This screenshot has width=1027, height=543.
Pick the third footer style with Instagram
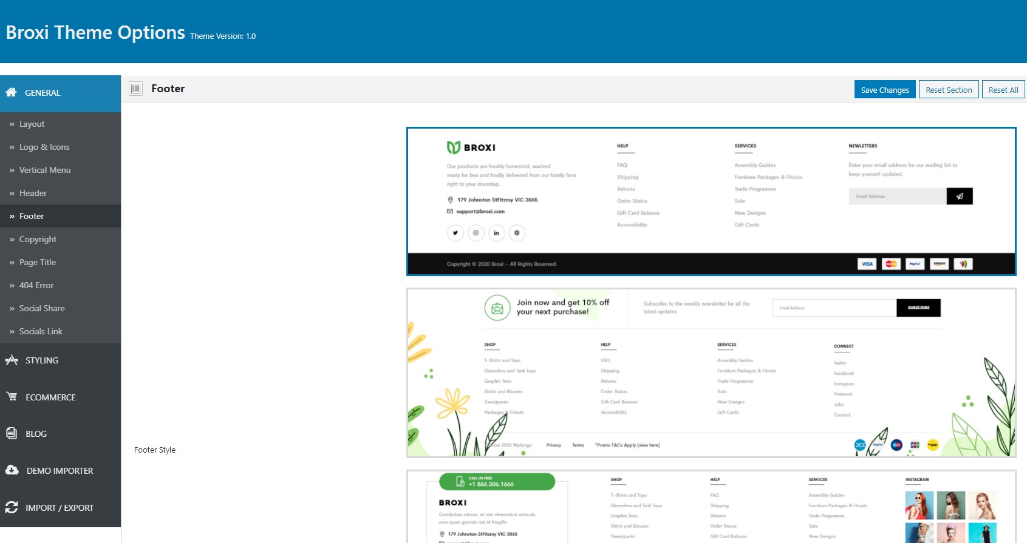(x=711, y=506)
